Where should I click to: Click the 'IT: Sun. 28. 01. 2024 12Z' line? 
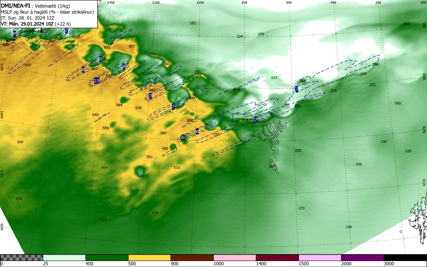28,18
